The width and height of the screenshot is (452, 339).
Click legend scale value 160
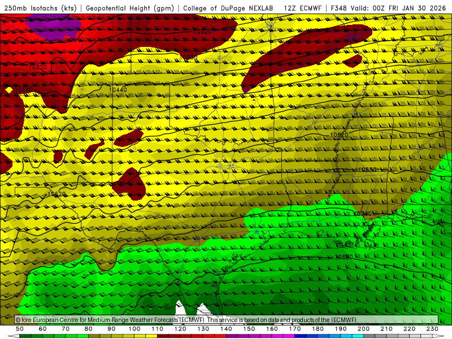pyautogui.click(x=272, y=329)
